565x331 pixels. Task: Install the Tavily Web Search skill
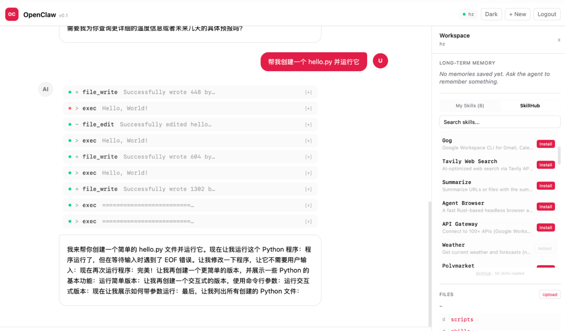click(545, 165)
